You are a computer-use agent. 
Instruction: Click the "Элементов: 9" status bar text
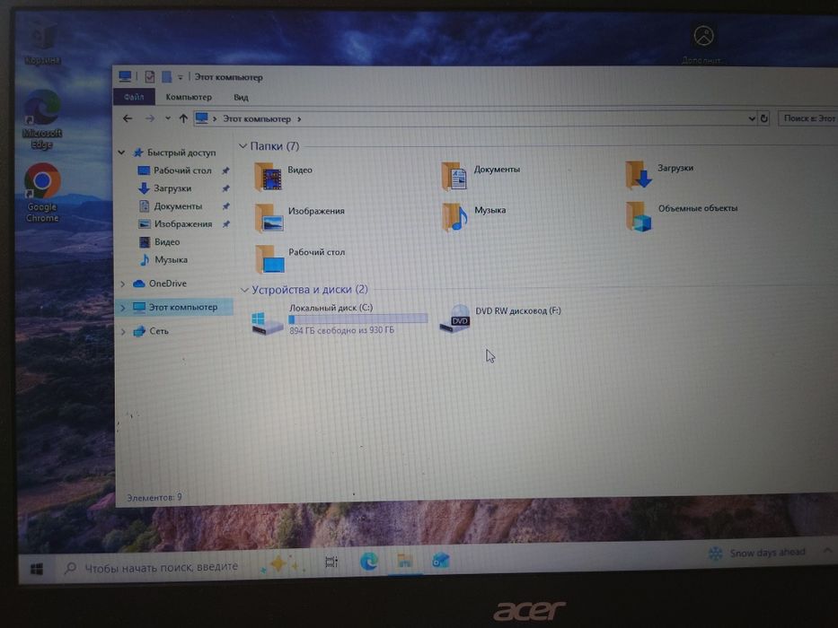point(154,497)
